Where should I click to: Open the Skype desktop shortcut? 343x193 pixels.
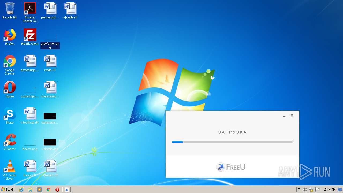10,116
